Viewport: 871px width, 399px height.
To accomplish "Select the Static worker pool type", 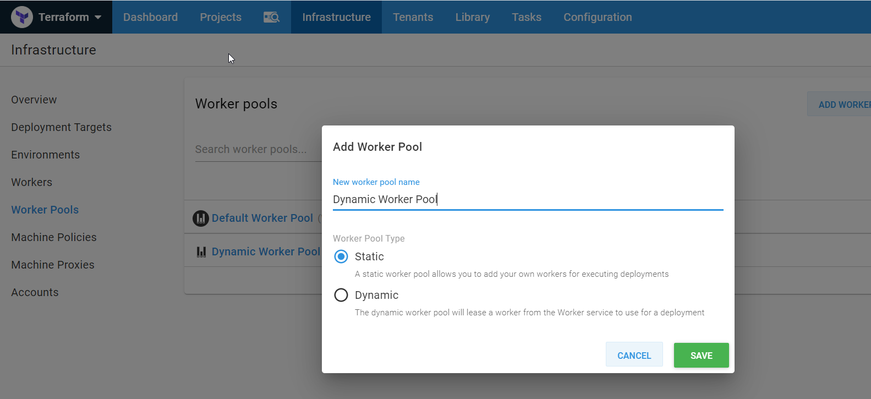I will [x=341, y=256].
